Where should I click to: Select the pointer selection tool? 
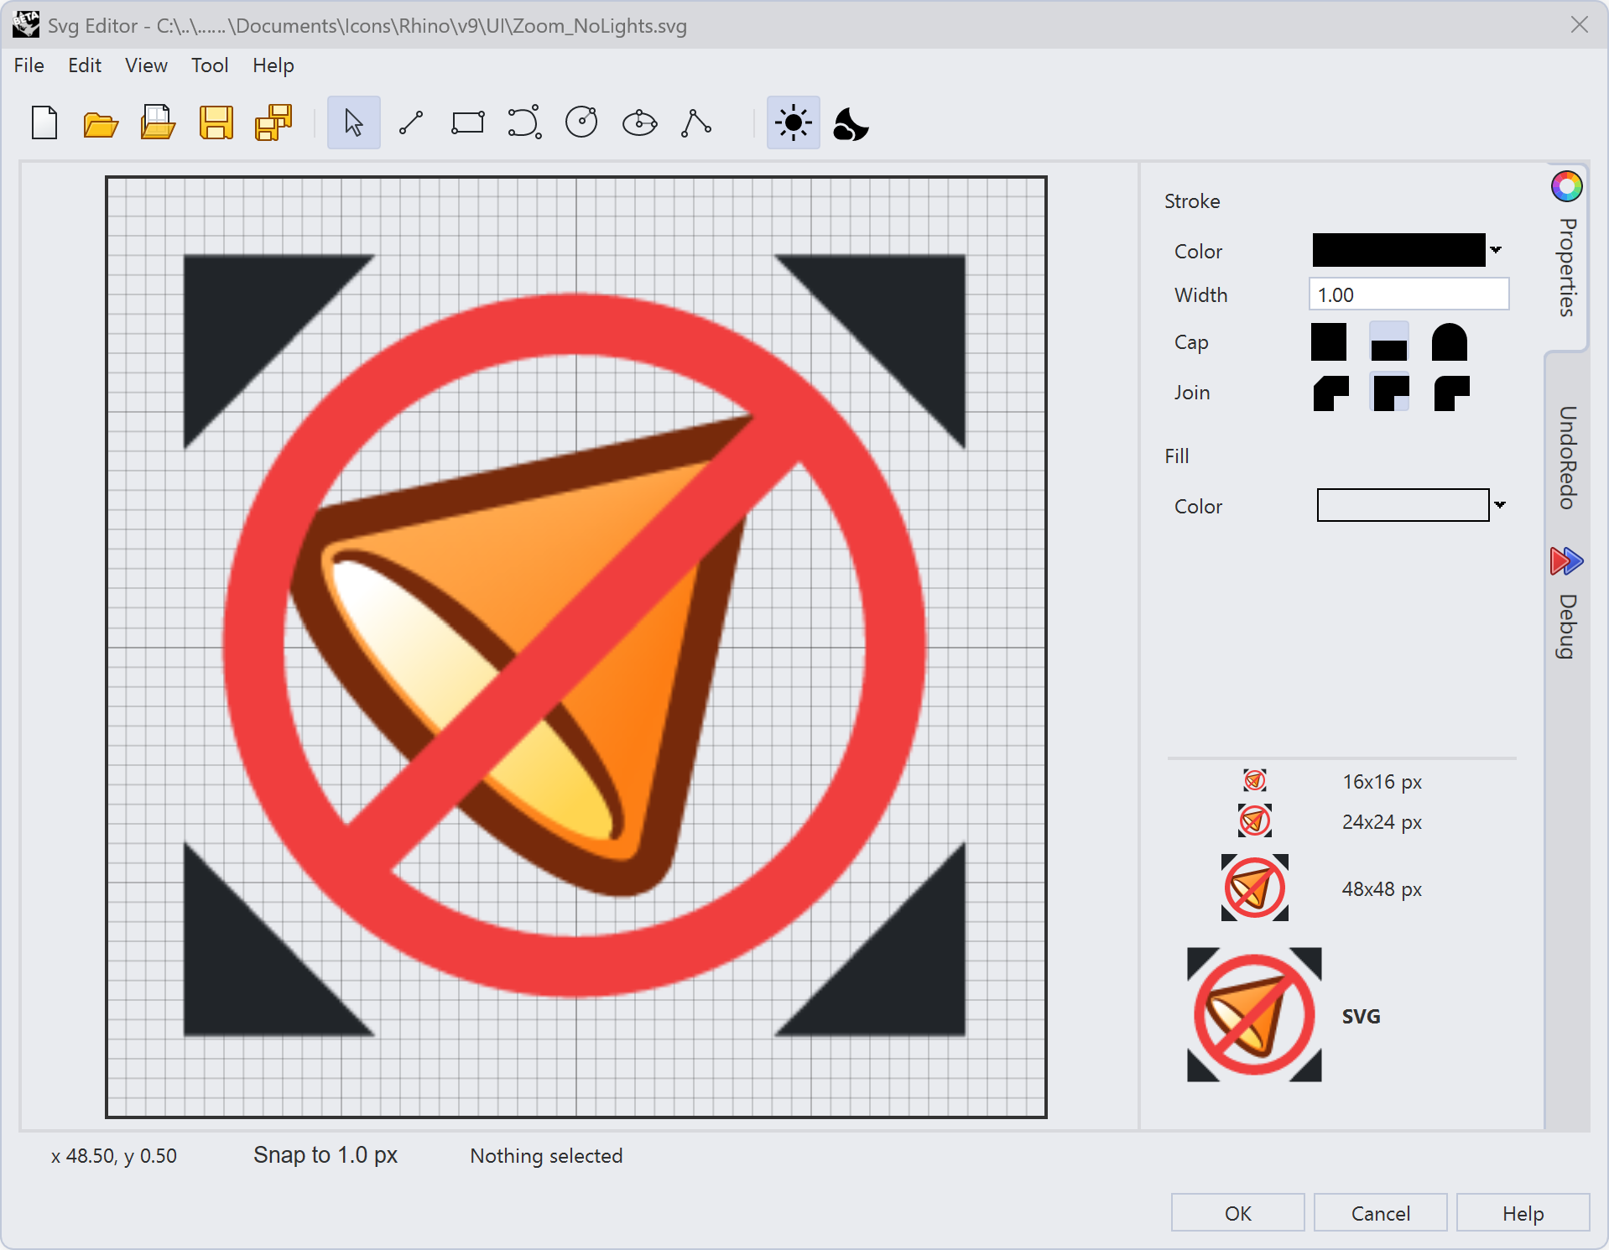[353, 123]
